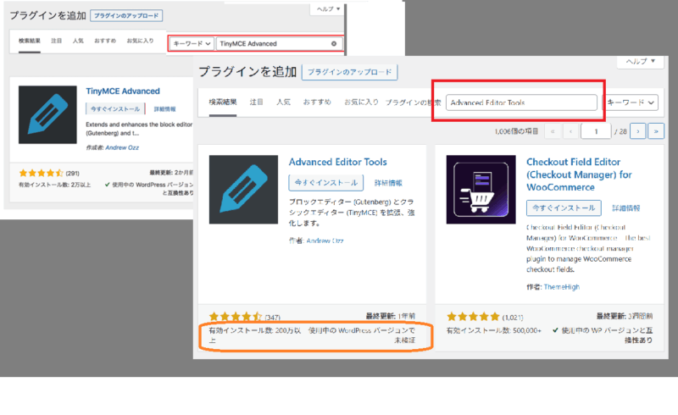Screen dimensions: 678x415
Task: Open 詳細情報 for Advanced Editor Tools
Action: (388, 183)
